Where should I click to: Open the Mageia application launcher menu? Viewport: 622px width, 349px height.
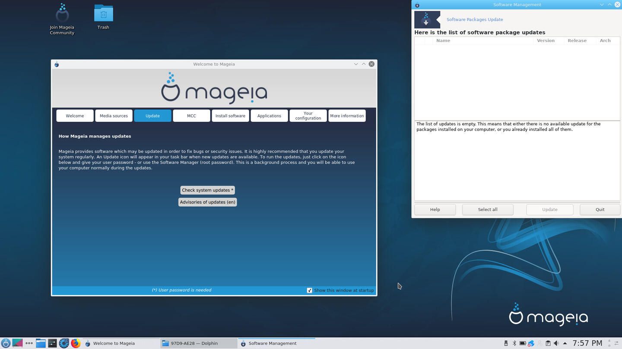[6, 343]
